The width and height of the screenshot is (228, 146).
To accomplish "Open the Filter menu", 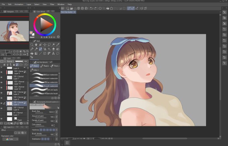I will [x=52, y=4].
